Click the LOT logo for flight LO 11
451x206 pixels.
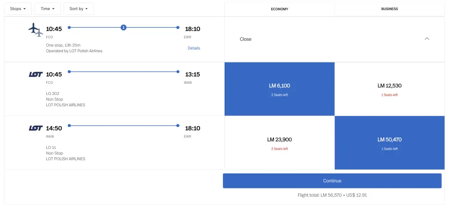coord(35,128)
